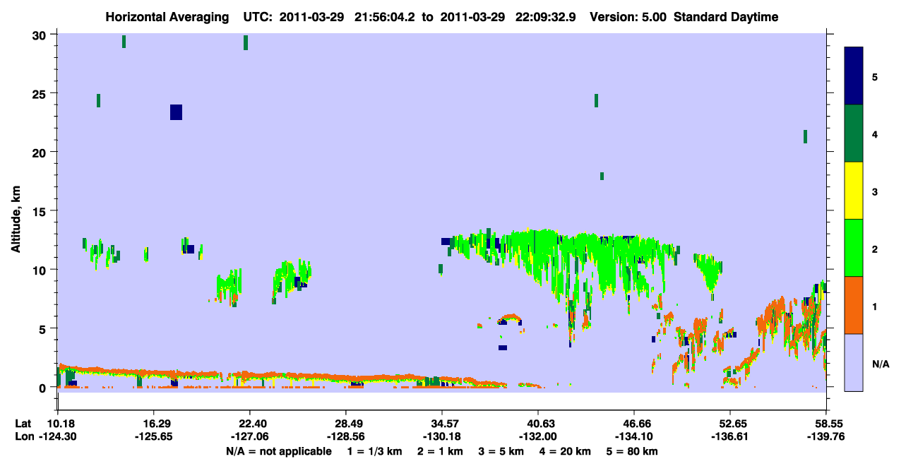Click legend text 'N/A = not applicable'
This screenshot has width=918, height=471.
(x=279, y=451)
